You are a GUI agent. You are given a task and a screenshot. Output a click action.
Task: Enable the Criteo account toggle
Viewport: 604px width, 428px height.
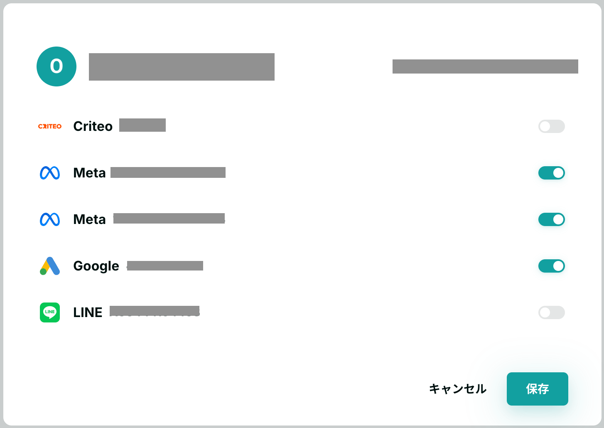552,126
